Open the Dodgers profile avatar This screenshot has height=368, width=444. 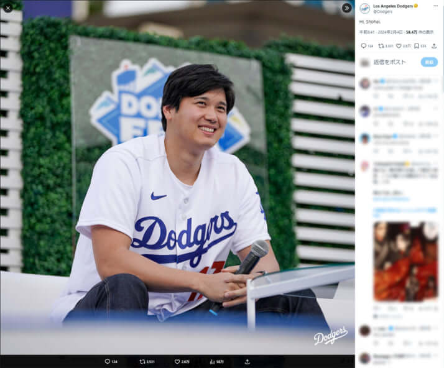[x=364, y=9]
